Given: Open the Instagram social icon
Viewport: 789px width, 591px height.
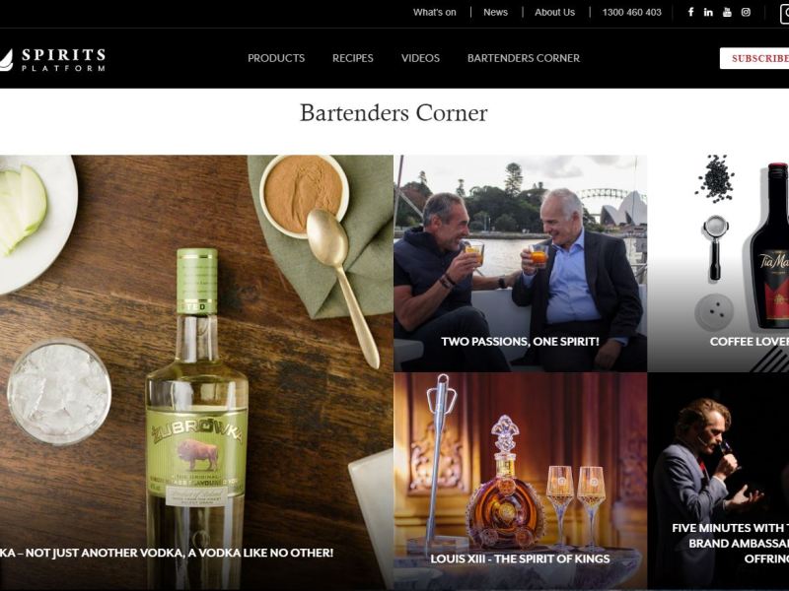Looking at the screenshot, I should pyautogui.click(x=746, y=12).
